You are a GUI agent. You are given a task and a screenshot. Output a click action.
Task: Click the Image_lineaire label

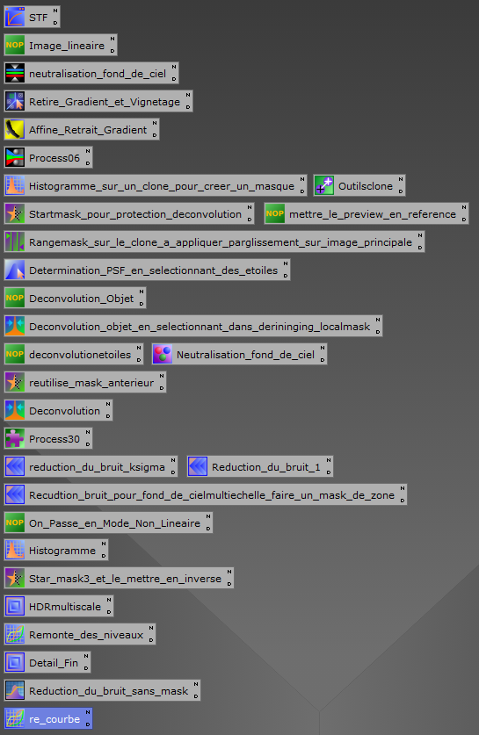point(67,46)
